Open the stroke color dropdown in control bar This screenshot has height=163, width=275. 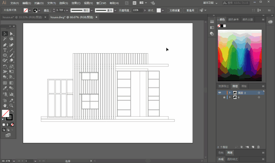point(39,10)
